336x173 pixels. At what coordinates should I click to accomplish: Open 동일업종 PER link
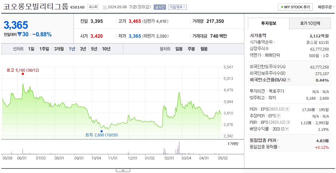(x=264, y=140)
